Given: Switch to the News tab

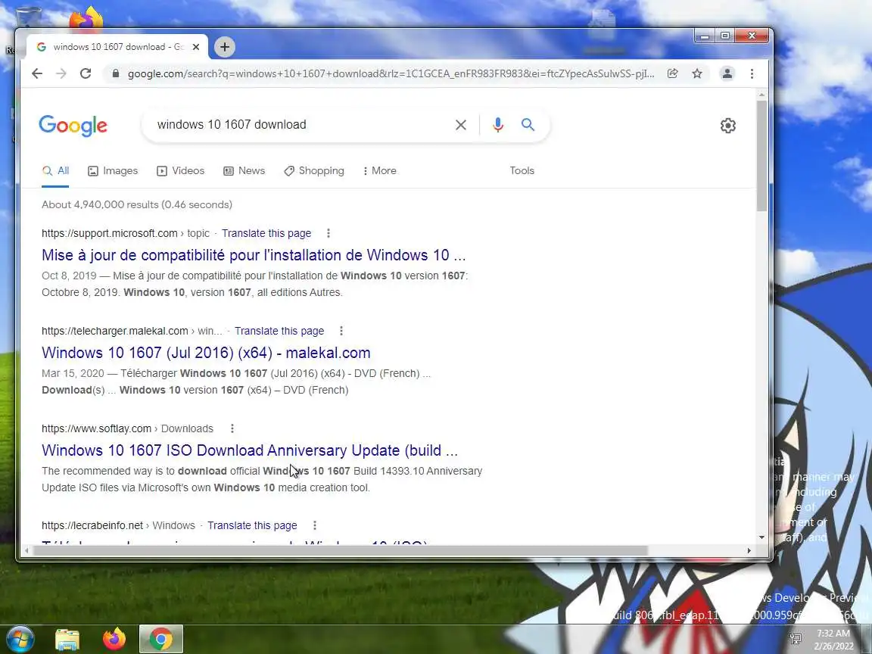Looking at the screenshot, I should [x=244, y=171].
